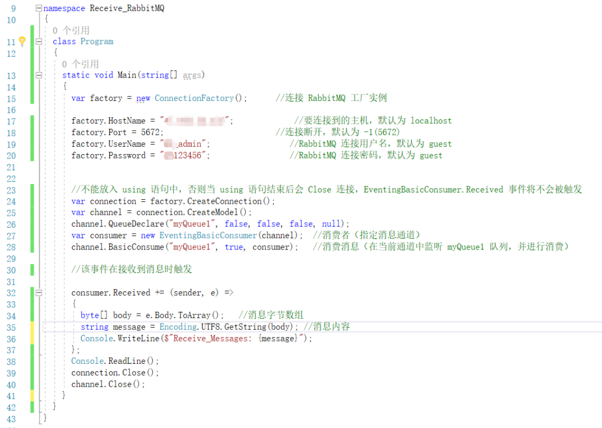Click the channel.BasicConsume call

[x=185, y=247]
